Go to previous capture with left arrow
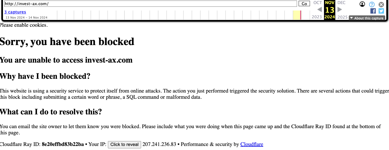 tap(319, 10)
